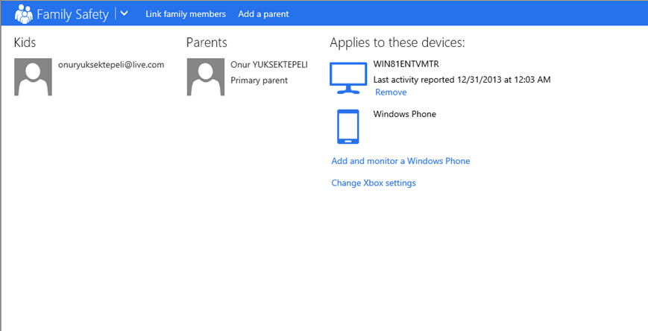Select the kid account avatar picture
This screenshot has width=648, height=331.
(33, 77)
